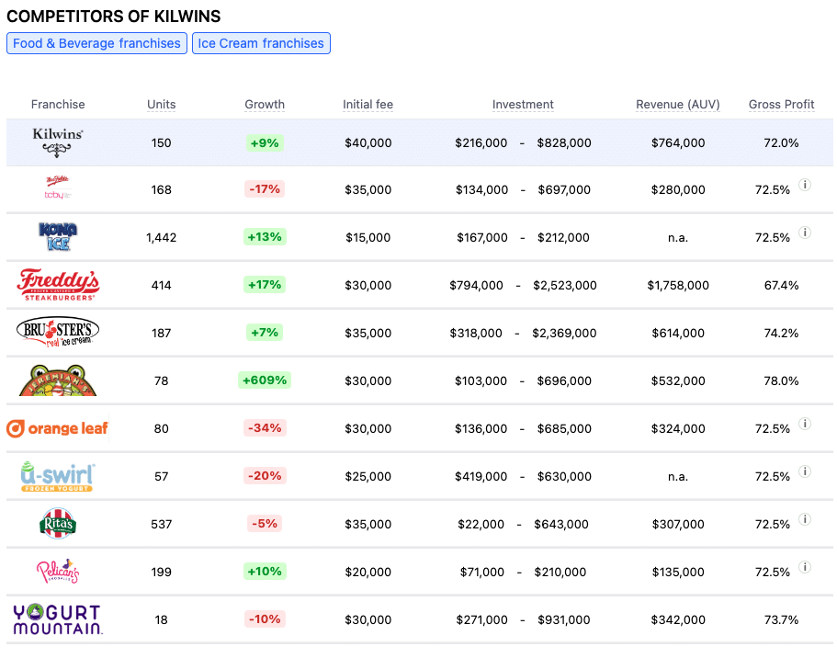Viewport: 837px width, 658px height.
Task: Click the $22,000 investment minimum
Action: coord(481,524)
